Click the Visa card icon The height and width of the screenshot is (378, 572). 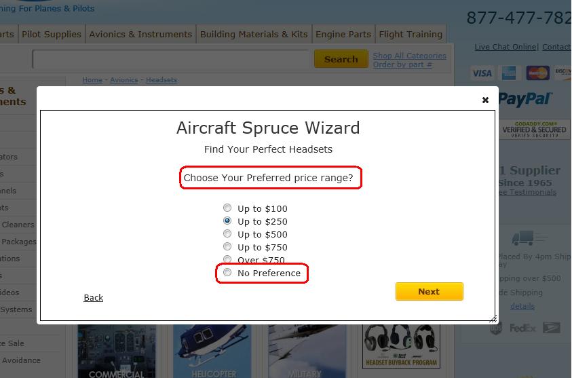pos(482,73)
